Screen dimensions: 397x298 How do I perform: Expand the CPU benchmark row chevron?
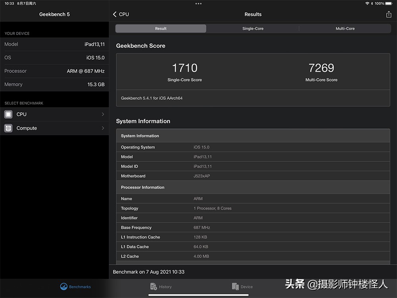click(x=103, y=114)
